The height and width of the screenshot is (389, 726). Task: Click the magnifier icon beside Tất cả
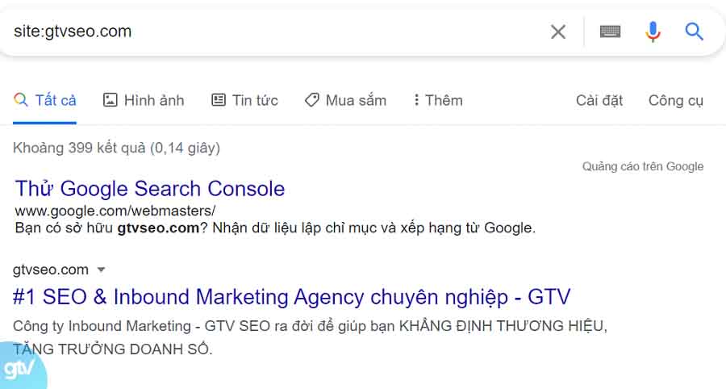(x=21, y=100)
